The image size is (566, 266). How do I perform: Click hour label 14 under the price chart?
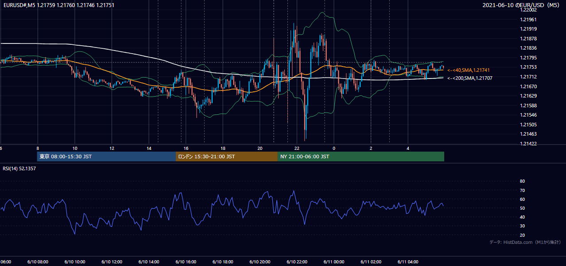[x=149, y=148]
